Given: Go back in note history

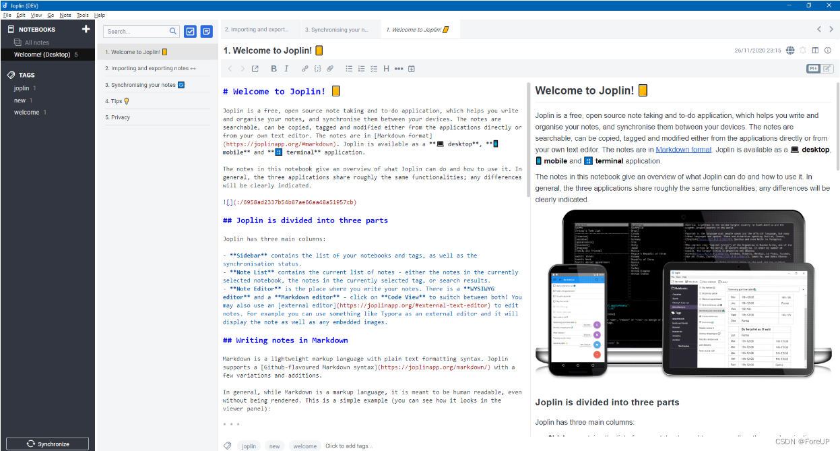Looking at the screenshot, I should coord(230,69).
